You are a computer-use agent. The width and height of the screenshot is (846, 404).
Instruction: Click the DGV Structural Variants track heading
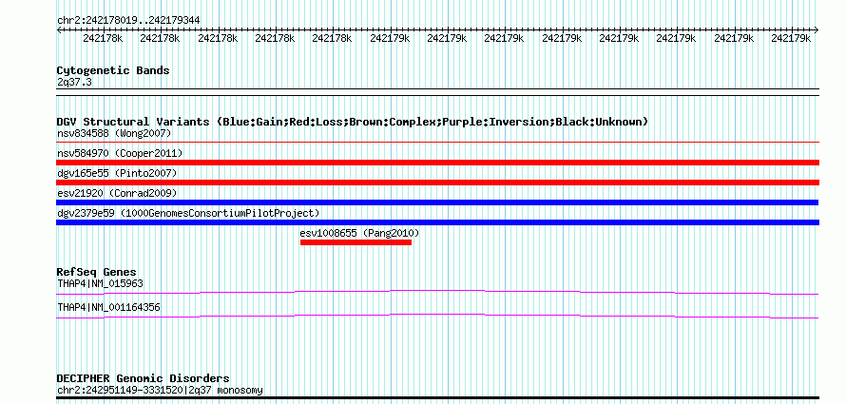[x=353, y=122]
